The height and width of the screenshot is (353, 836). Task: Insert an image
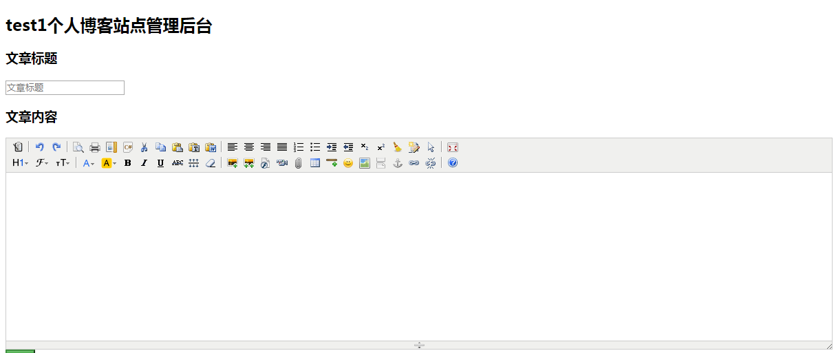click(233, 163)
